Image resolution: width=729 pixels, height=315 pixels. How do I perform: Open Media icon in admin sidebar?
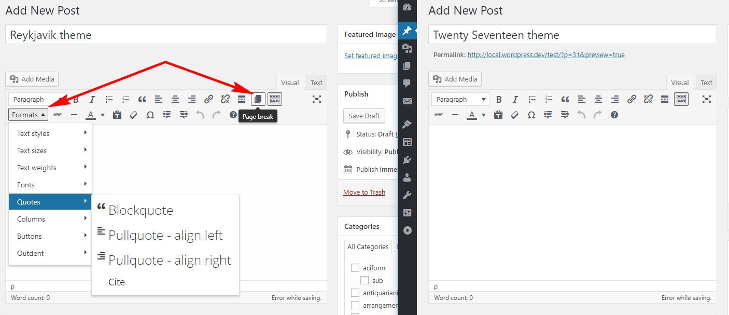(407, 48)
